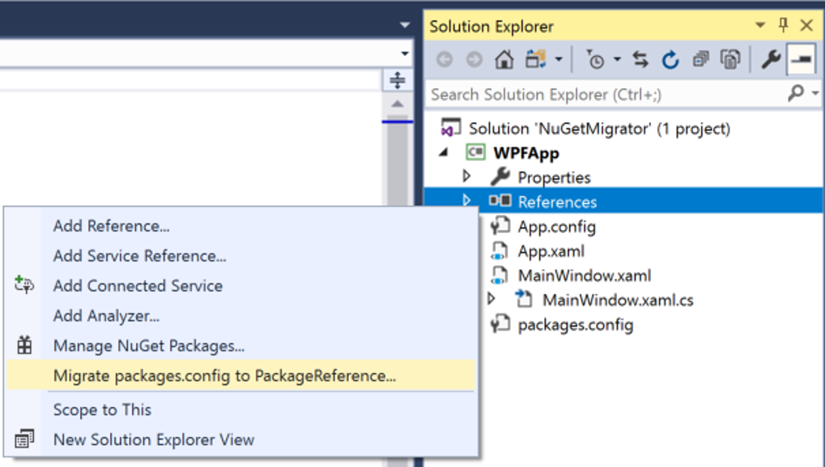Sync Solution Explorer with active document
825x467 pixels.
tap(641, 59)
